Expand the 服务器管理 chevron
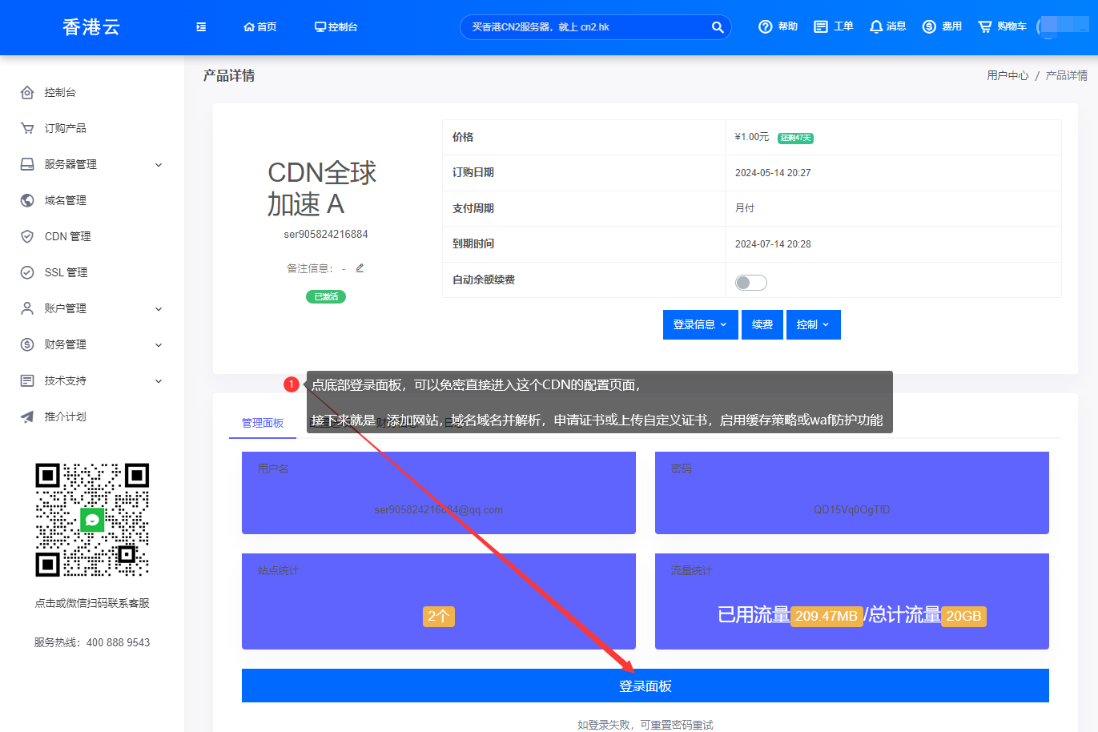This screenshot has height=732, width=1098. pyautogui.click(x=159, y=165)
